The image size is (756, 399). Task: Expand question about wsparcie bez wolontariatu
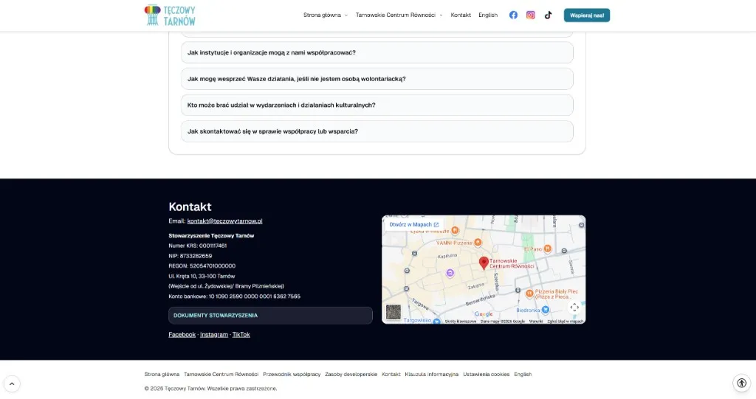(377, 79)
